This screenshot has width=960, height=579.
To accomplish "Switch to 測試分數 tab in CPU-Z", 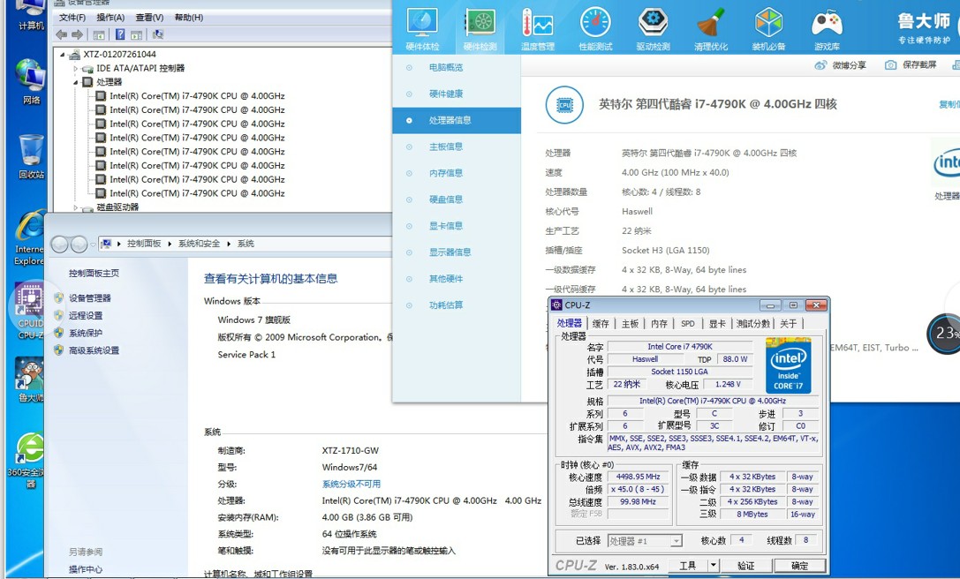I will [x=753, y=323].
